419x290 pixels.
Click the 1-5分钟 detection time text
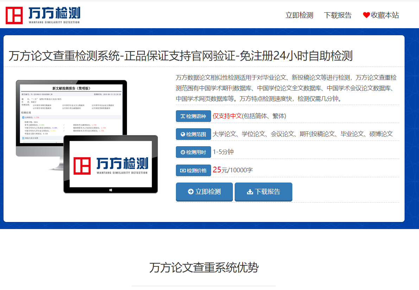[x=223, y=152]
